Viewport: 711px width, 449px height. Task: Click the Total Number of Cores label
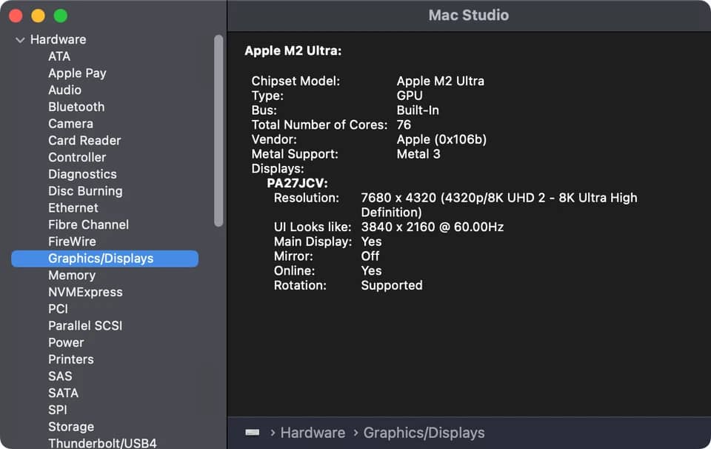tap(319, 124)
